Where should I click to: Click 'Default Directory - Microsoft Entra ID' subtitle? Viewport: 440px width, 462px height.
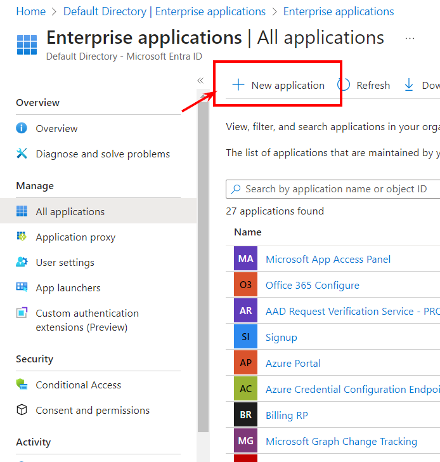124,56
